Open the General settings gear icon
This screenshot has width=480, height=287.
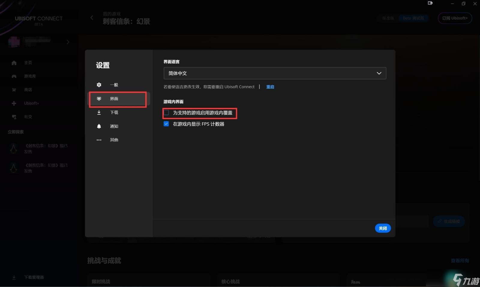pos(99,85)
